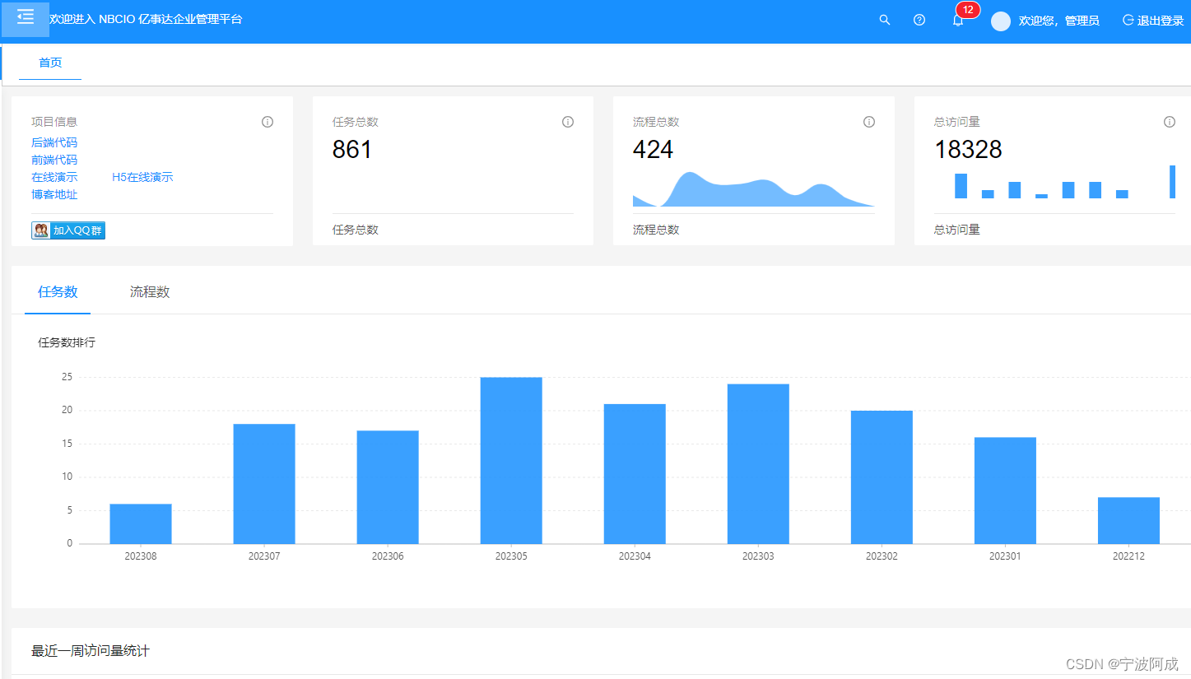Switch to the 首页 tab
Image resolution: width=1191 pixels, height=679 pixels.
pyautogui.click(x=50, y=63)
